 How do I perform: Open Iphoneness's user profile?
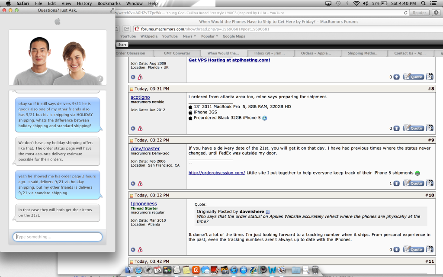click(x=144, y=203)
